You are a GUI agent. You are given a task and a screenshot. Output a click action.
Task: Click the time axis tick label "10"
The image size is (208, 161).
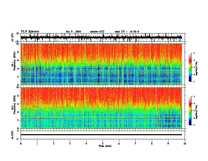pos(185,144)
